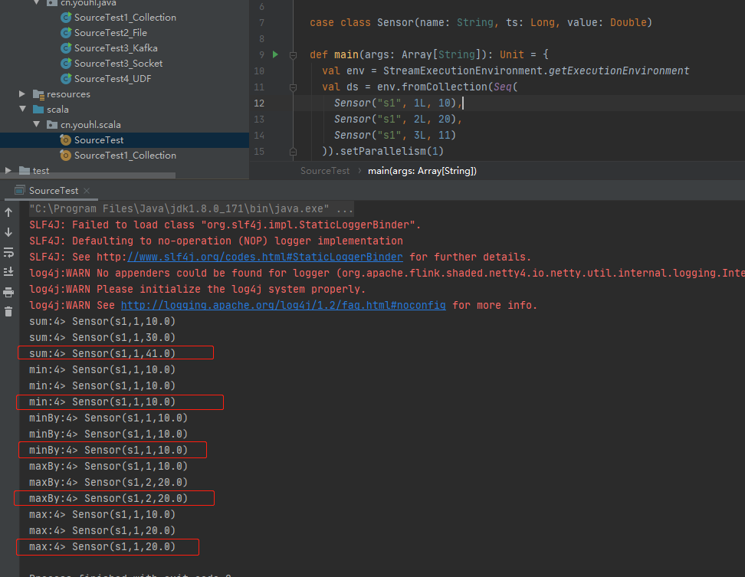Click the scroll-to-end icon in the console
The image size is (745, 577).
pos(8,271)
